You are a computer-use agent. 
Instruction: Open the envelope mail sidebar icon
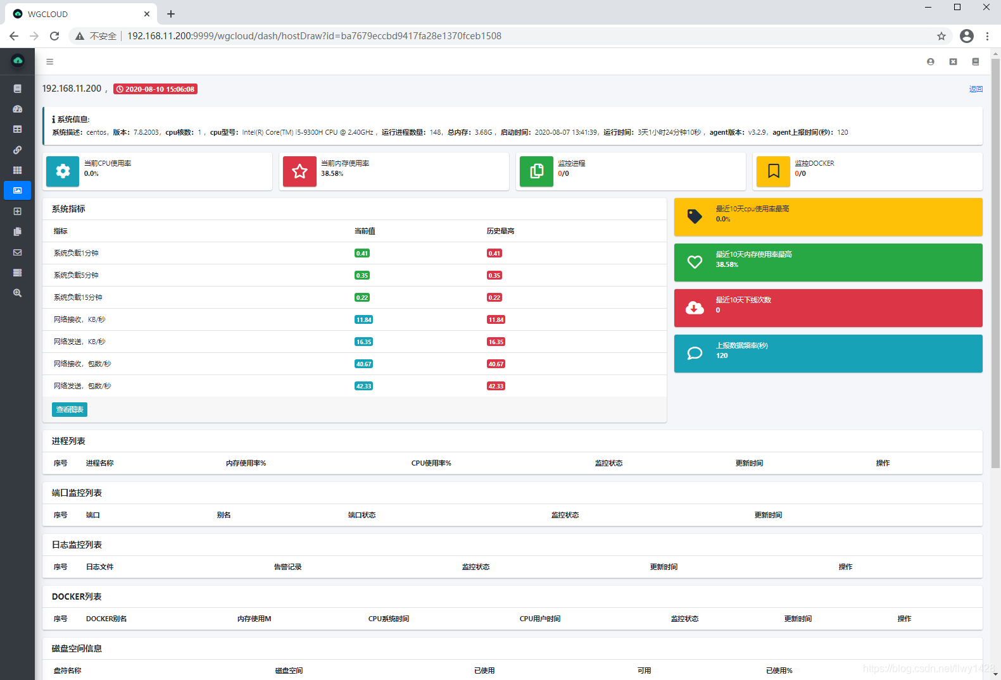pos(18,252)
